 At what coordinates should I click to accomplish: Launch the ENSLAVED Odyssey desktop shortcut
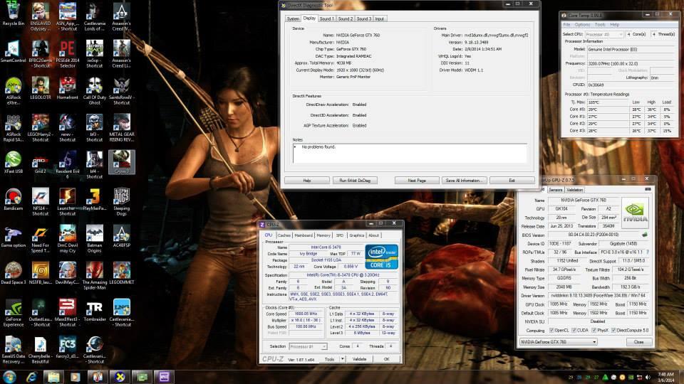[40, 17]
